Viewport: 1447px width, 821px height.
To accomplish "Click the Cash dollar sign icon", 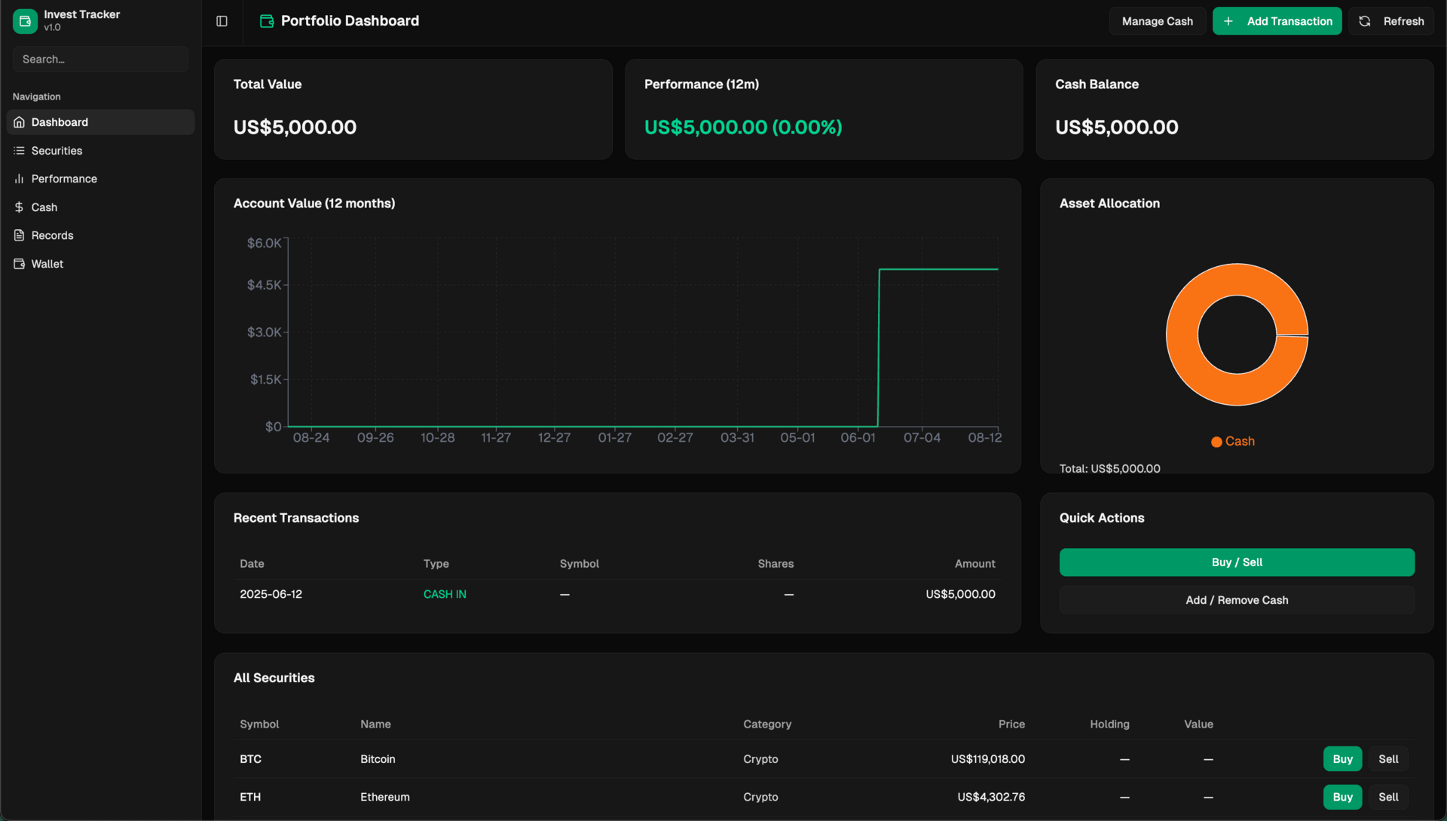I will coord(20,207).
